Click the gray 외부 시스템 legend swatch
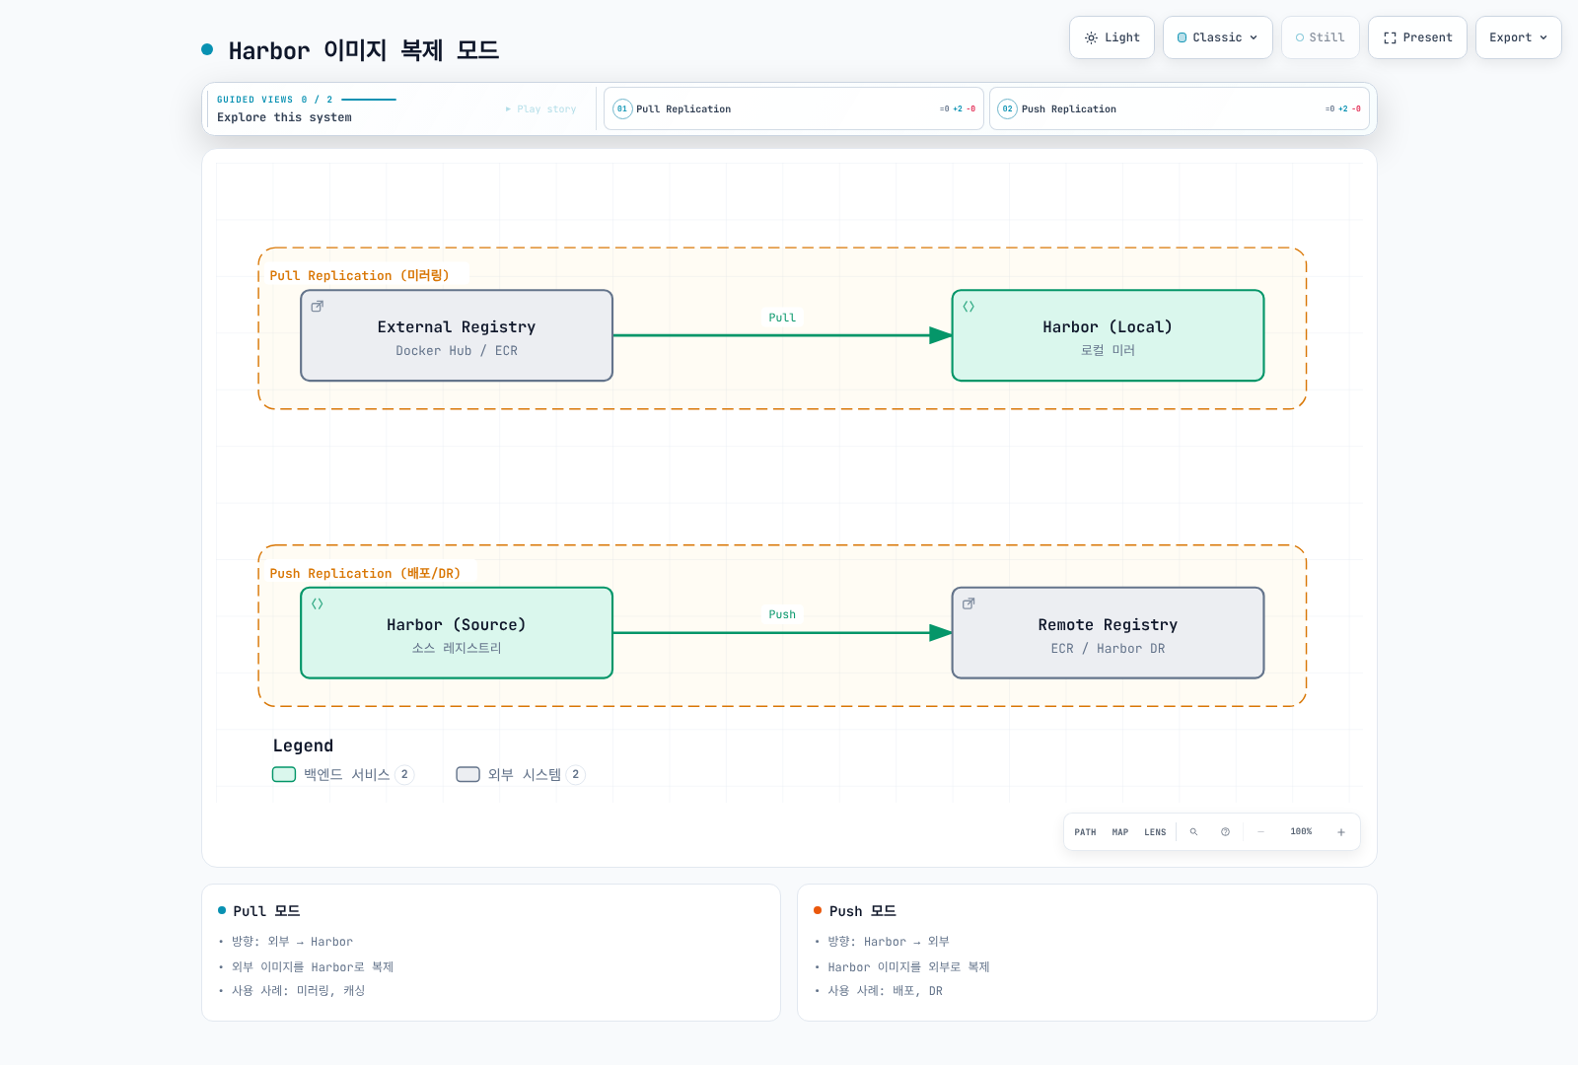 click(468, 774)
